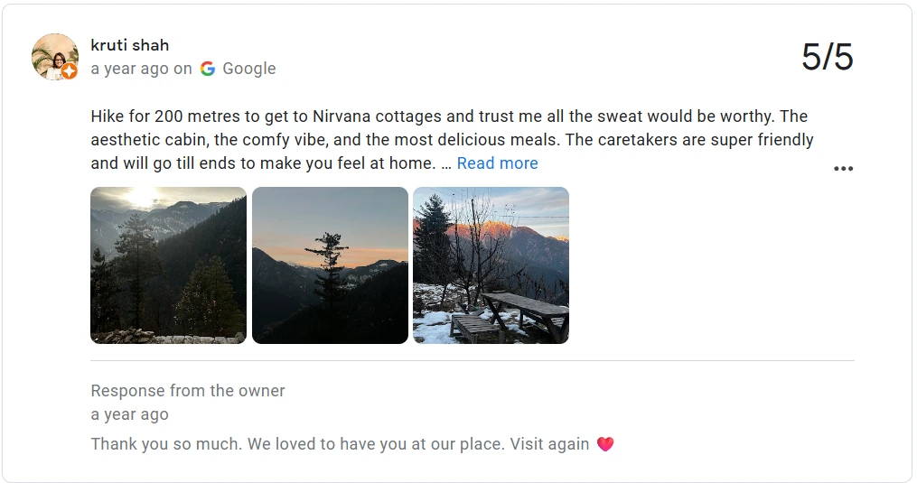
Task: Click the owner response 'a year ago' date
Action: pyautogui.click(x=129, y=414)
